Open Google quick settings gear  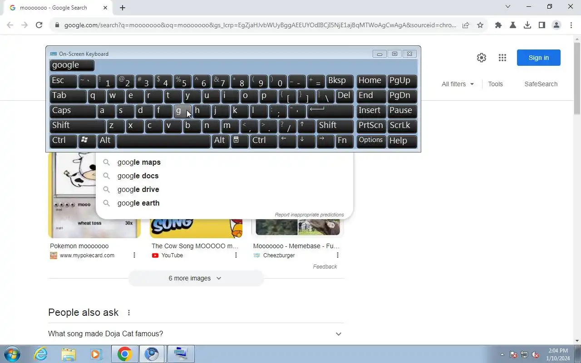coord(482,58)
